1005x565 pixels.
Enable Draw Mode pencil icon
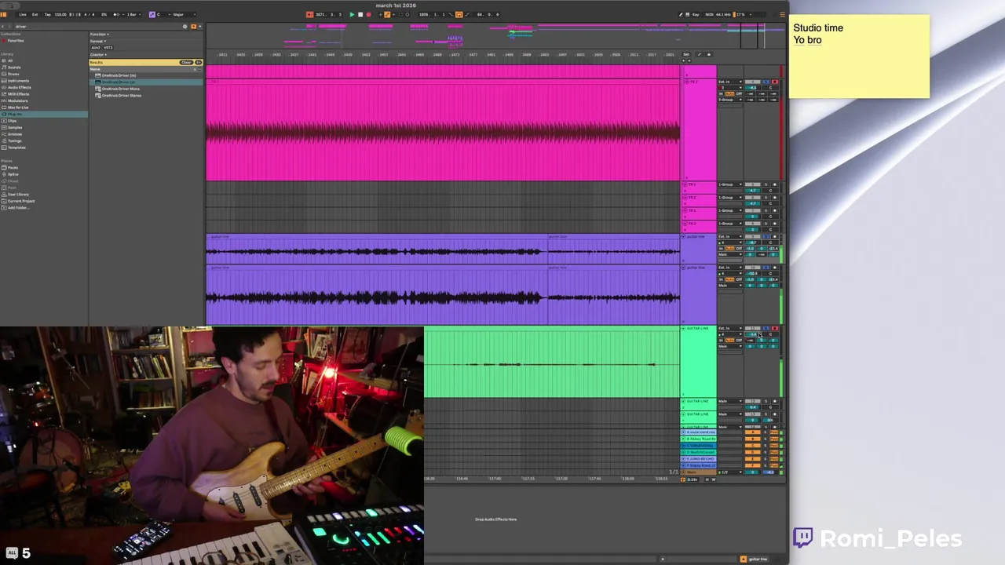coord(681,14)
